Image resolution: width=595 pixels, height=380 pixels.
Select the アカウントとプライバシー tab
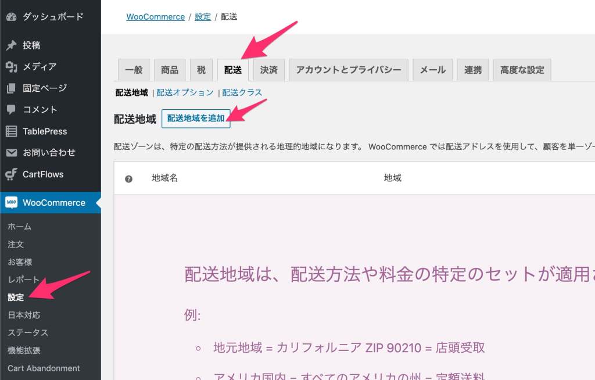[x=349, y=70]
